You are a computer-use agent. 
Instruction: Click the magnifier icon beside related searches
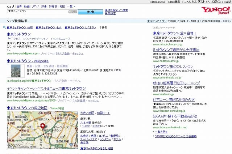tap(4, 27)
